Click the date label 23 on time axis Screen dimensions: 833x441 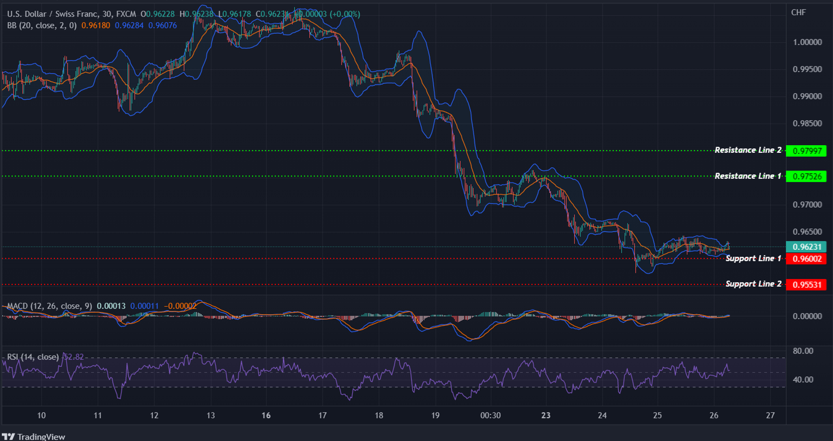click(x=546, y=415)
